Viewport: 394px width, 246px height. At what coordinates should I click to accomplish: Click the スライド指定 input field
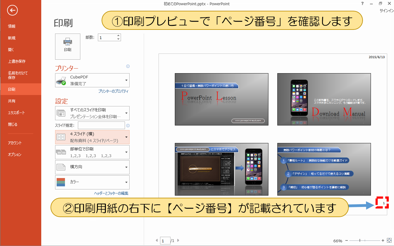click(101, 125)
